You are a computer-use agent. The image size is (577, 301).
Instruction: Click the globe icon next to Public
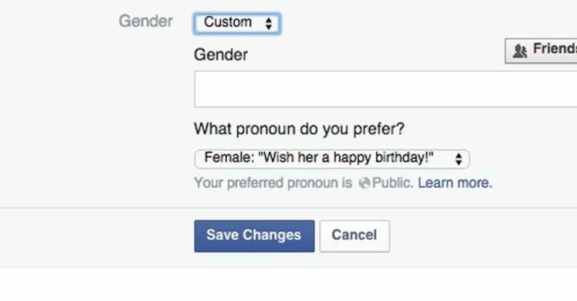pyautogui.click(x=365, y=183)
